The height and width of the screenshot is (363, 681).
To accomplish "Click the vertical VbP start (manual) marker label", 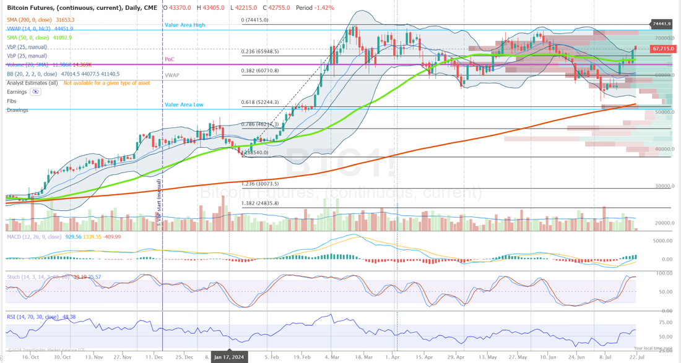I will pos(159,203).
